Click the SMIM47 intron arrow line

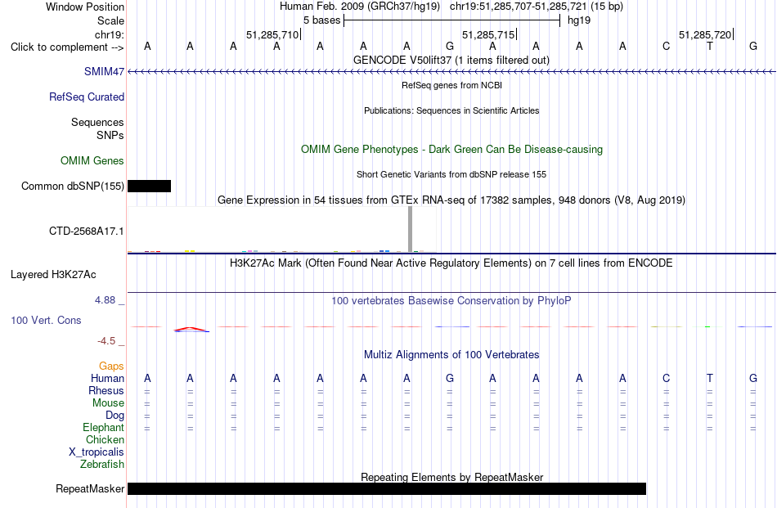point(451,72)
